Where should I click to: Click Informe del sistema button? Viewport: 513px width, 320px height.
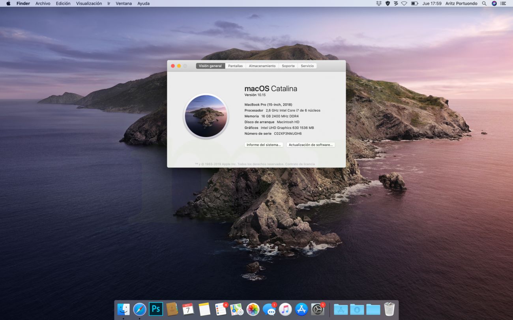[264, 145]
